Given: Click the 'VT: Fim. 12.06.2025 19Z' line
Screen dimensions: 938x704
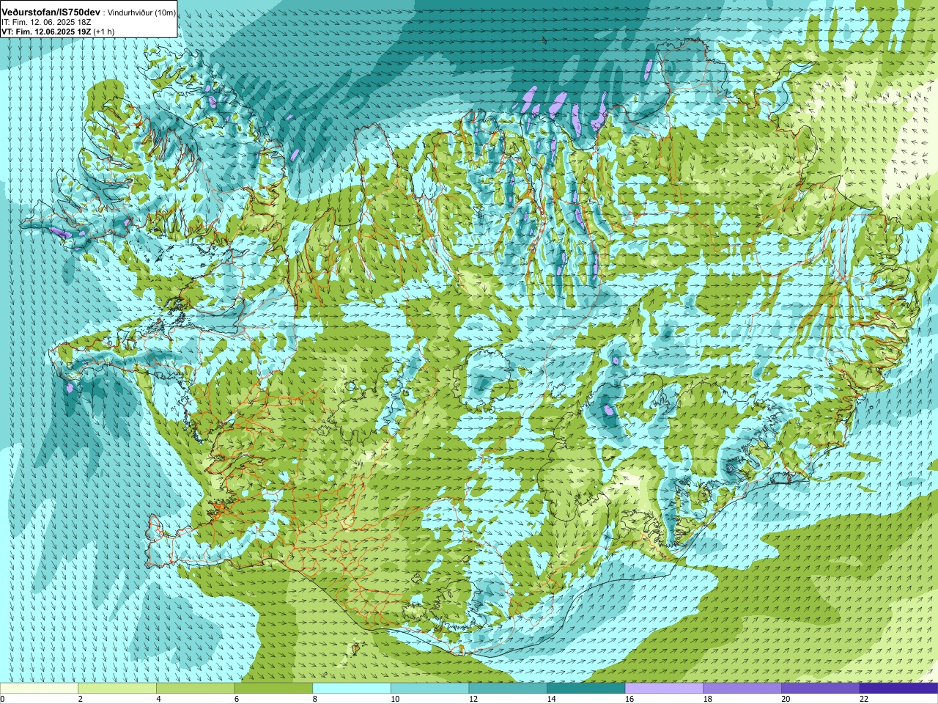Looking at the screenshot, I should tap(45, 32).
